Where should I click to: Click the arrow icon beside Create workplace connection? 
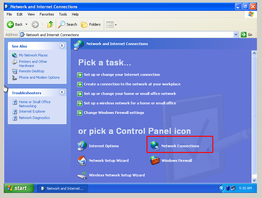pos(80,84)
